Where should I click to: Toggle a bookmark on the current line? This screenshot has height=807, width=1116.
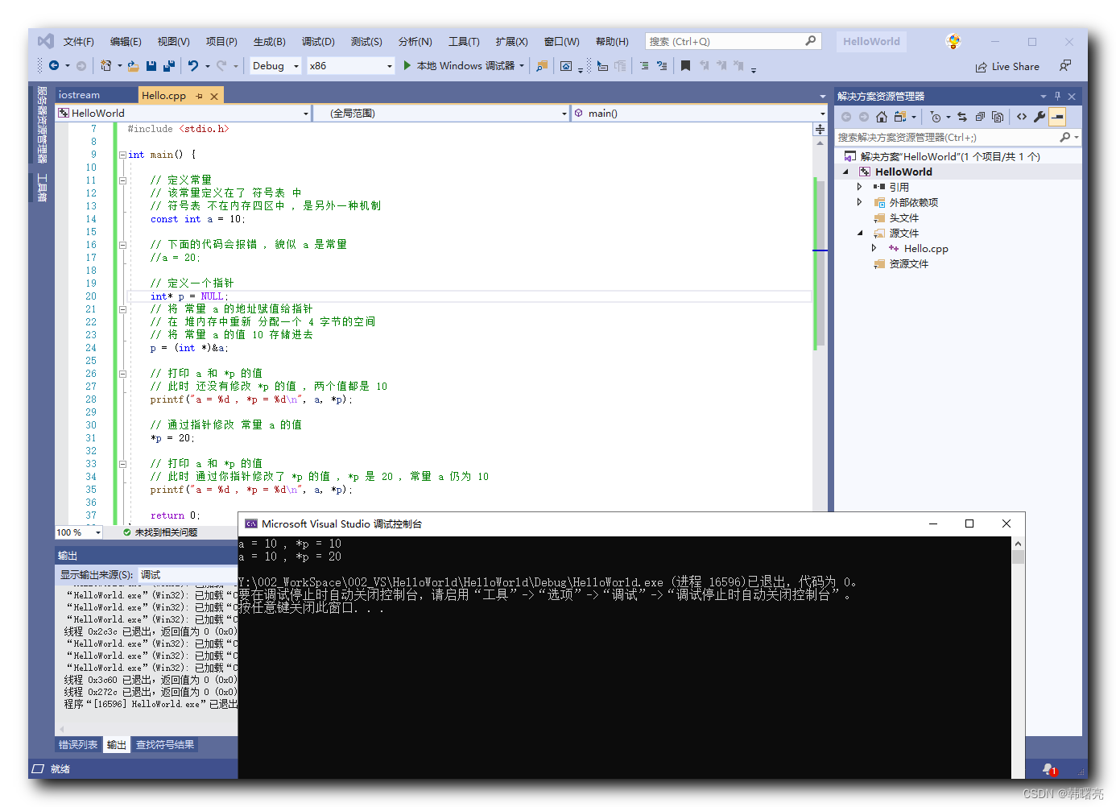point(685,66)
